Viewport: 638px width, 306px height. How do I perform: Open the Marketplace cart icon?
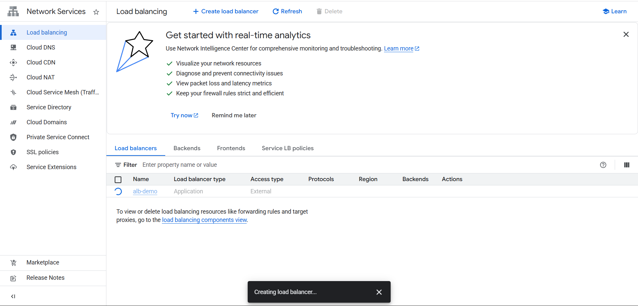tap(13, 262)
